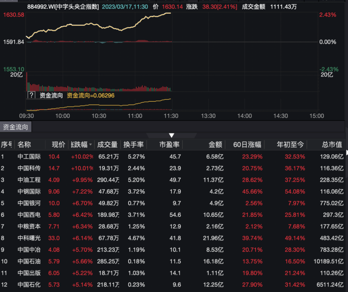Click the +10.01% change of 中国科传

(x=82, y=168)
